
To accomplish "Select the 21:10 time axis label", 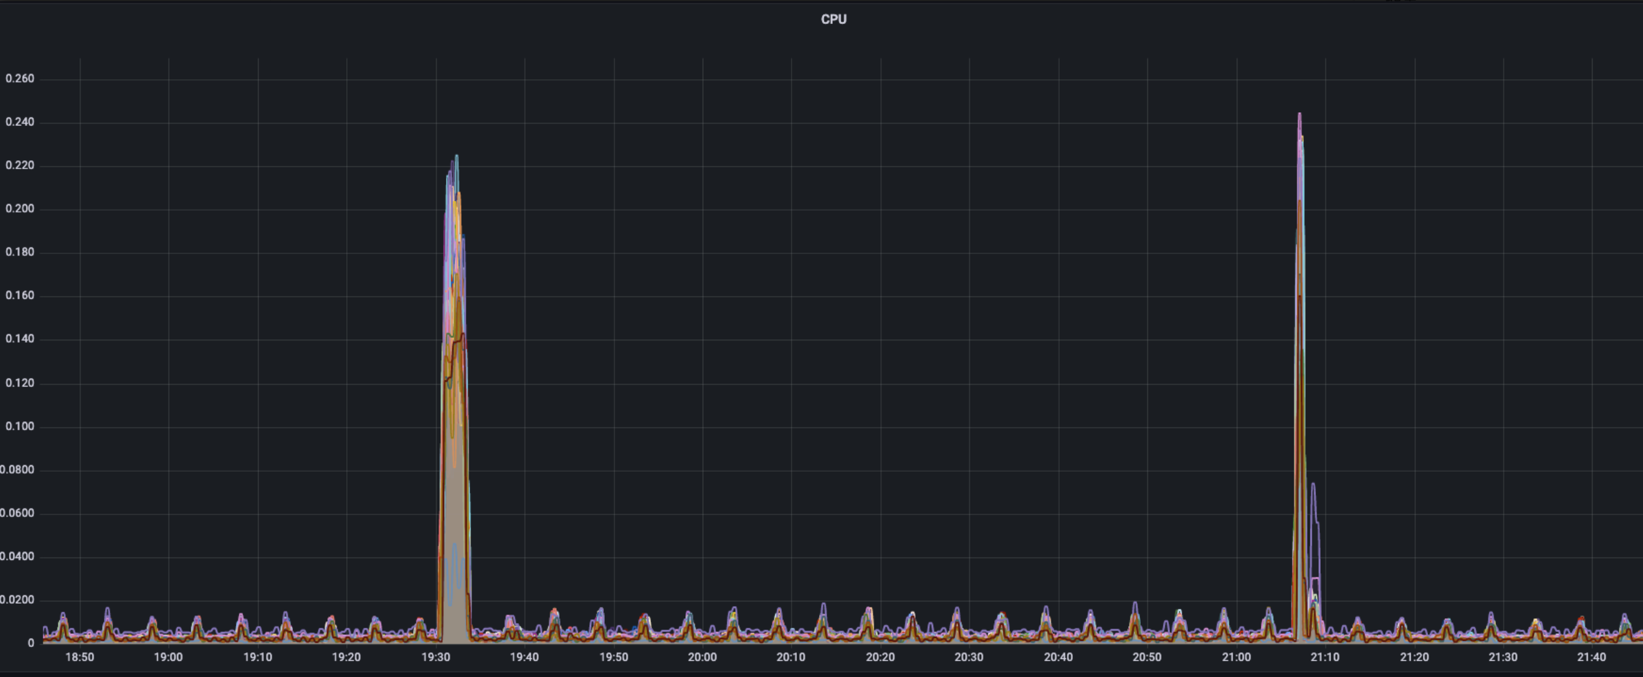I will pyautogui.click(x=1325, y=657).
